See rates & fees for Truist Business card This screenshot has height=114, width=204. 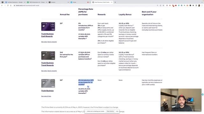tap(46, 96)
